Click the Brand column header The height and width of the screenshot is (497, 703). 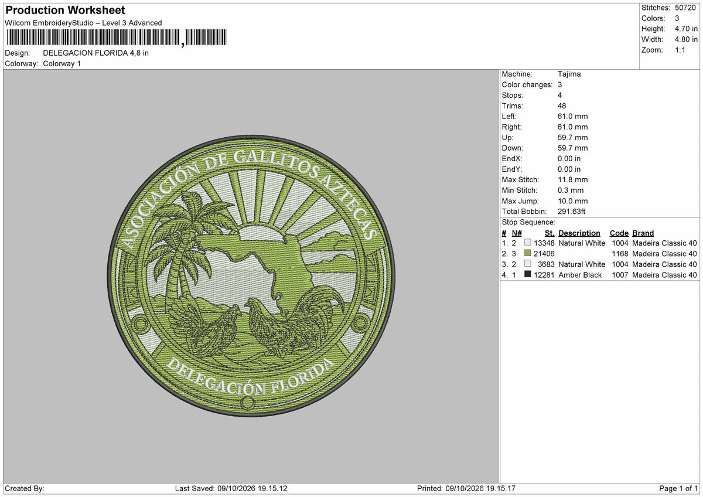pos(643,233)
